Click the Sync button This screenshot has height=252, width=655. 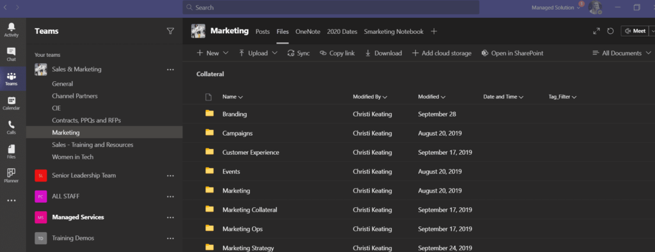pyautogui.click(x=299, y=53)
